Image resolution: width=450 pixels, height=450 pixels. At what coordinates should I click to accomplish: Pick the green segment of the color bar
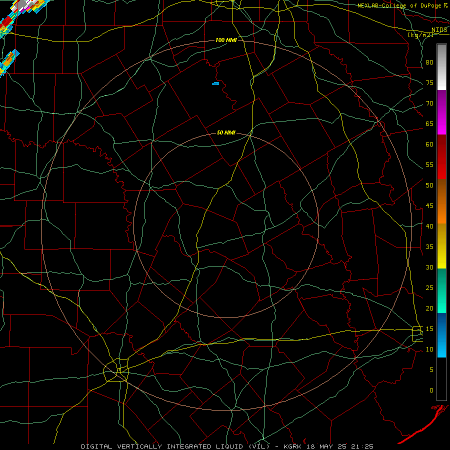(441, 290)
